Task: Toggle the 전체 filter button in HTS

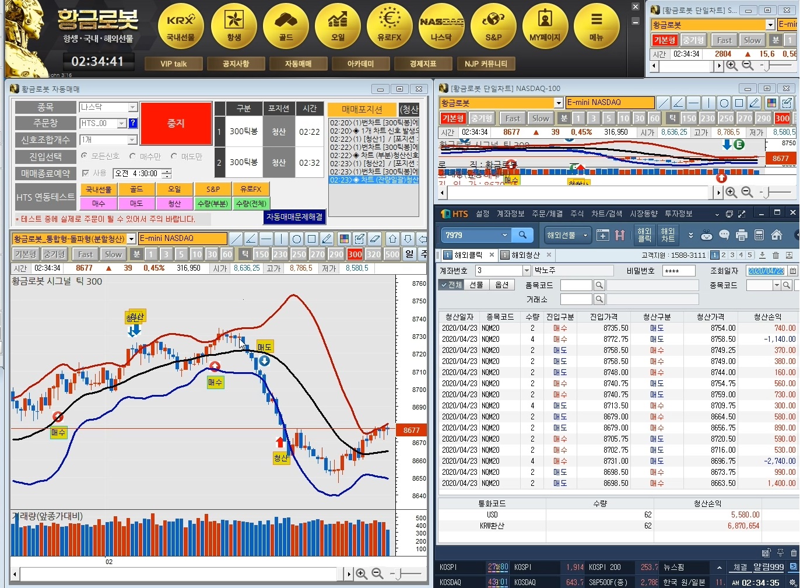Action: [451, 285]
